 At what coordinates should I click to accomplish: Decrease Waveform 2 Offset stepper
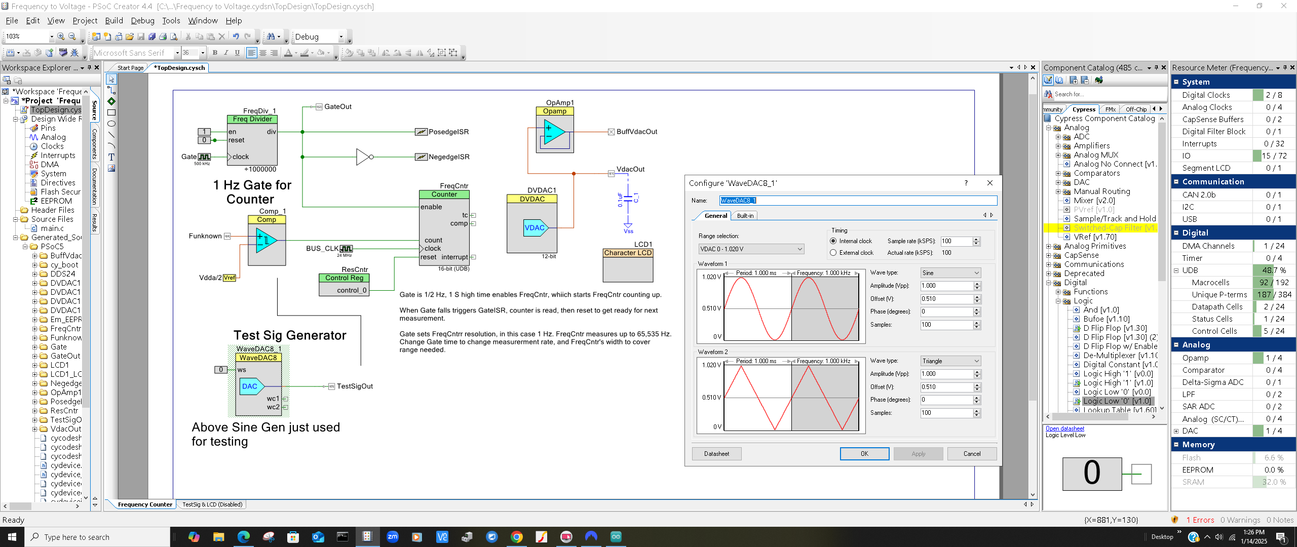pyautogui.click(x=977, y=389)
